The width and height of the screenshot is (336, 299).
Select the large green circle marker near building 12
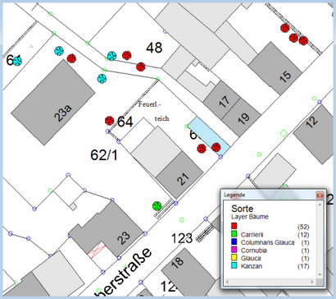[x=284, y=133]
